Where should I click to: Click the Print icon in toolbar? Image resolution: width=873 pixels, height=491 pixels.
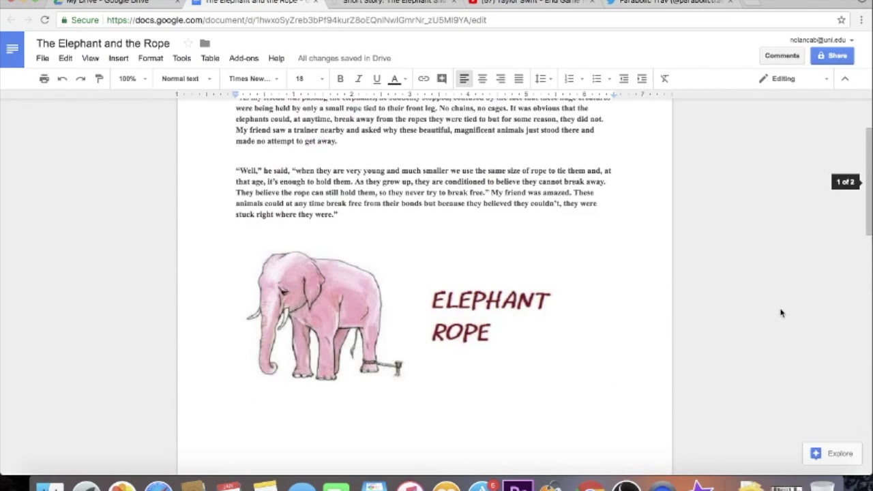point(44,78)
